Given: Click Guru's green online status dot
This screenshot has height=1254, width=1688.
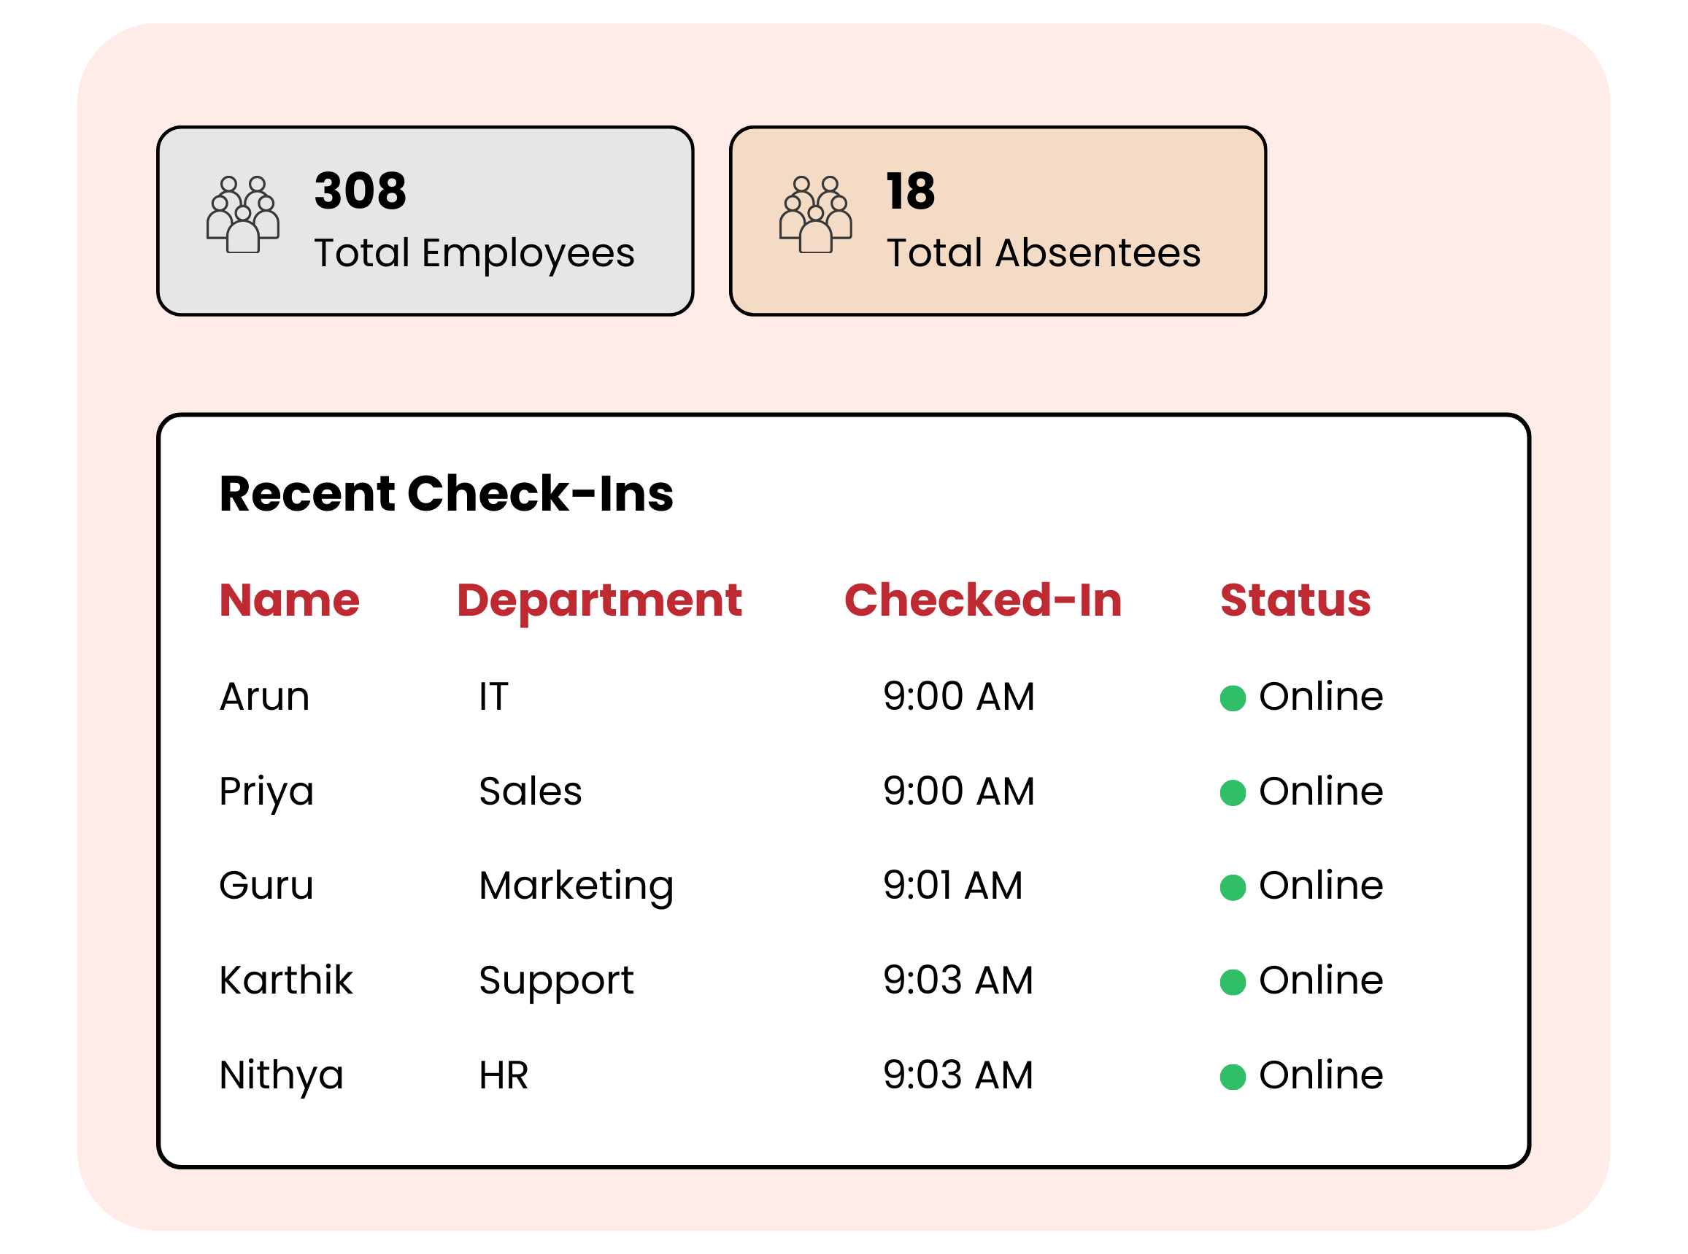Looking at the screenshot, I should coord(1233,887).
